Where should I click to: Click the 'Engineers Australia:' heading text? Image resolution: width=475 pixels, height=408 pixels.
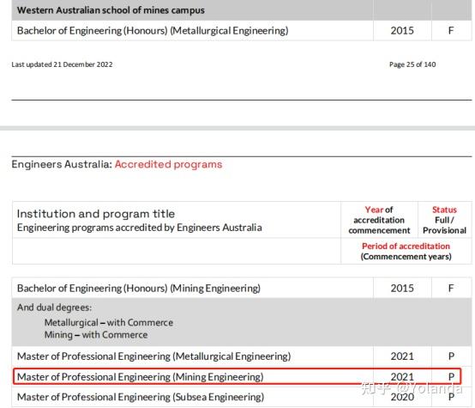pyautogui.click(x=62, y=164)
